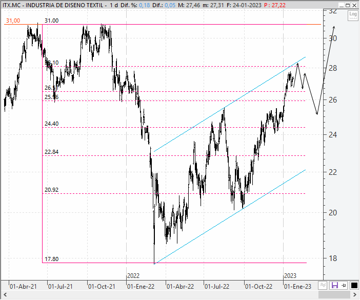Select the 17.80 Fibonacci level label

click(51, 259)
